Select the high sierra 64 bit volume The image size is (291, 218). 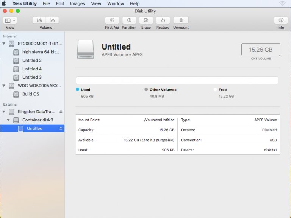tap(32, 52)
